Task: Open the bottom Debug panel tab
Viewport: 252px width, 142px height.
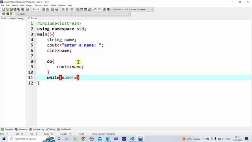Action: tap(51, 129)
